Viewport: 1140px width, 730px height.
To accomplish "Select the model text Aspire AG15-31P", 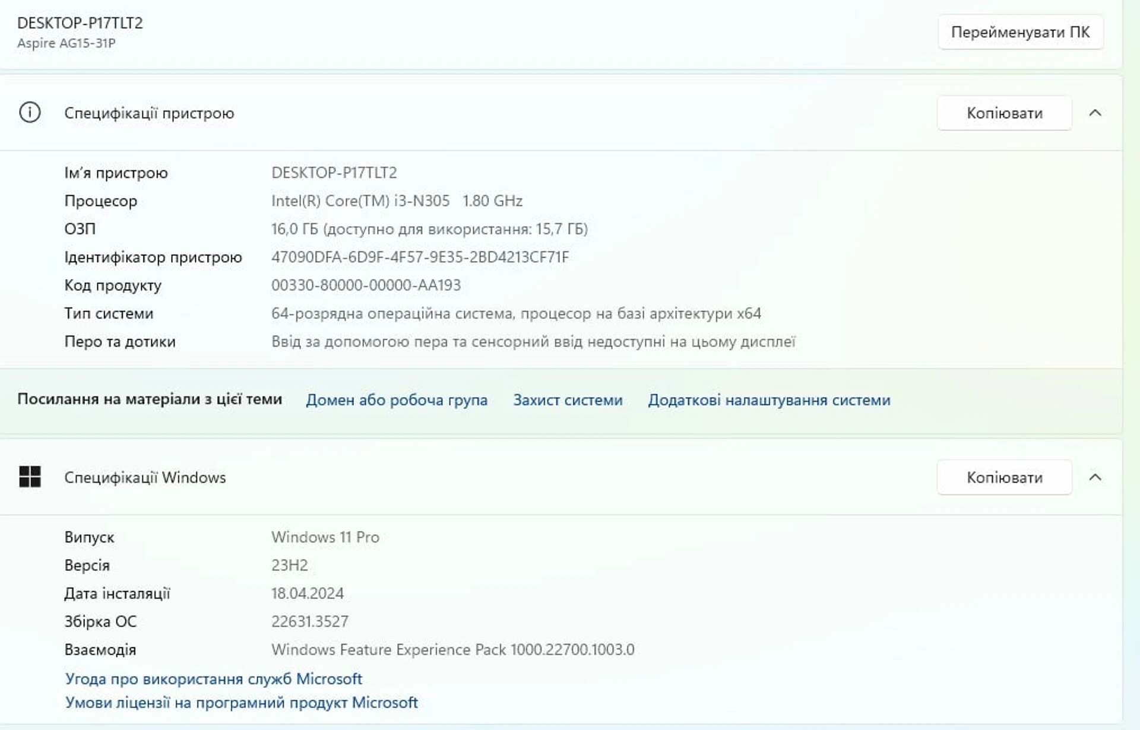I will coord(66,43).
